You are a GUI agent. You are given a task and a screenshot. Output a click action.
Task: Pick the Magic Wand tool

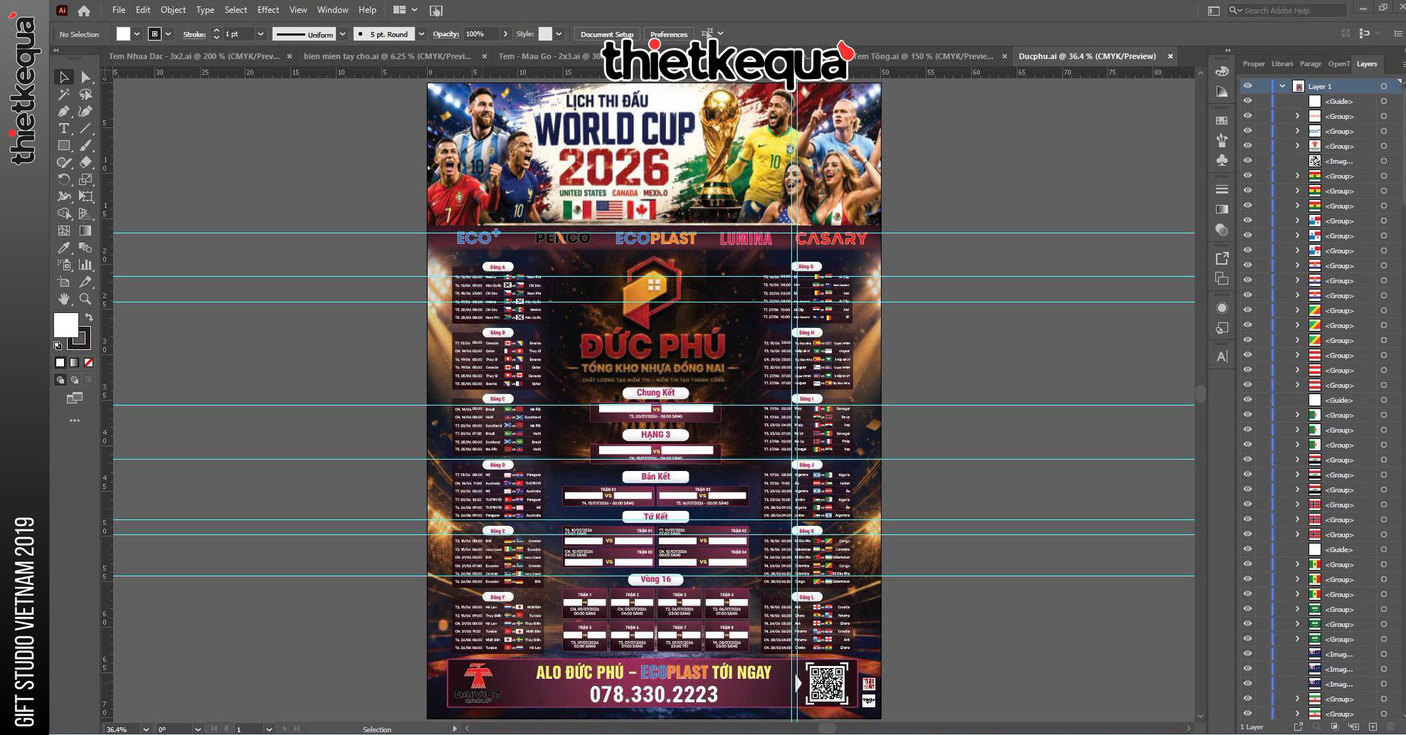[x=64, y=94]
